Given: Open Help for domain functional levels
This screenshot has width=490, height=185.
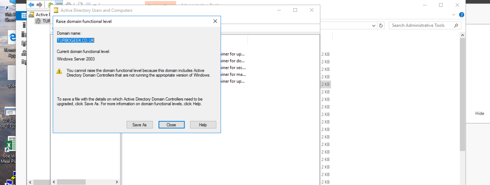Looking at the screenshot, I should (x=203, y=125).
